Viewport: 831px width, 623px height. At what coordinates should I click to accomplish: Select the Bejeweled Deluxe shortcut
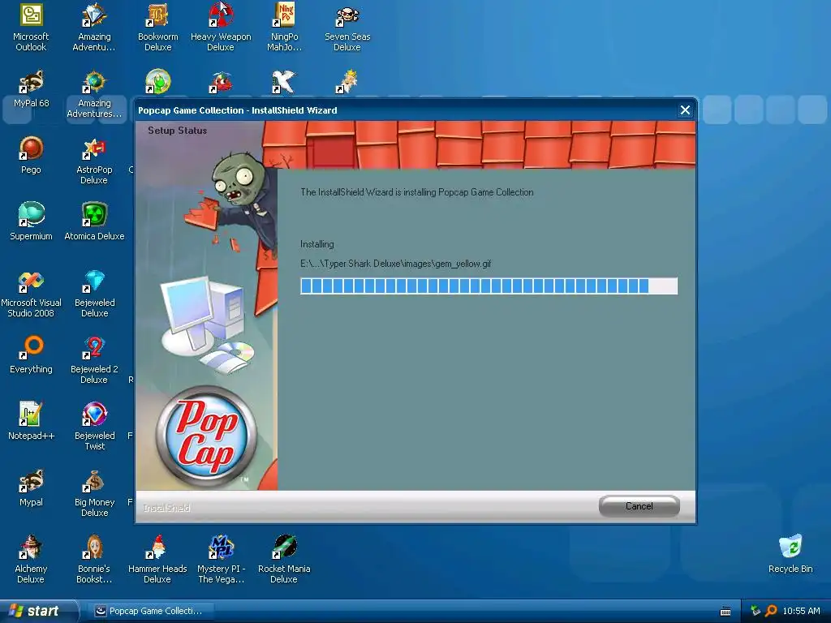pos(94,294)
